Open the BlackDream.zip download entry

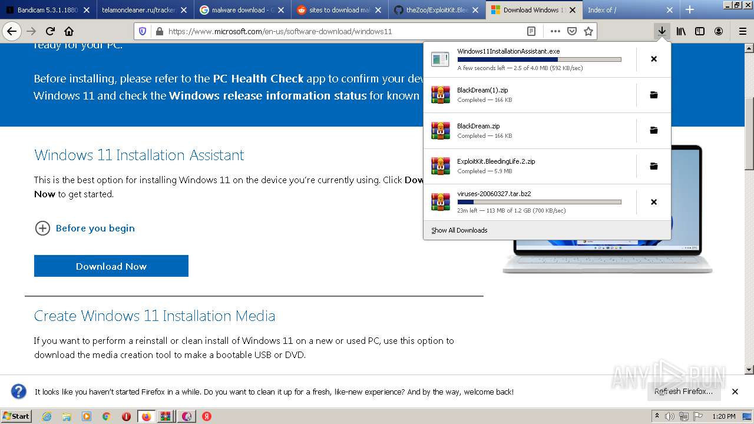pos(530,130)
